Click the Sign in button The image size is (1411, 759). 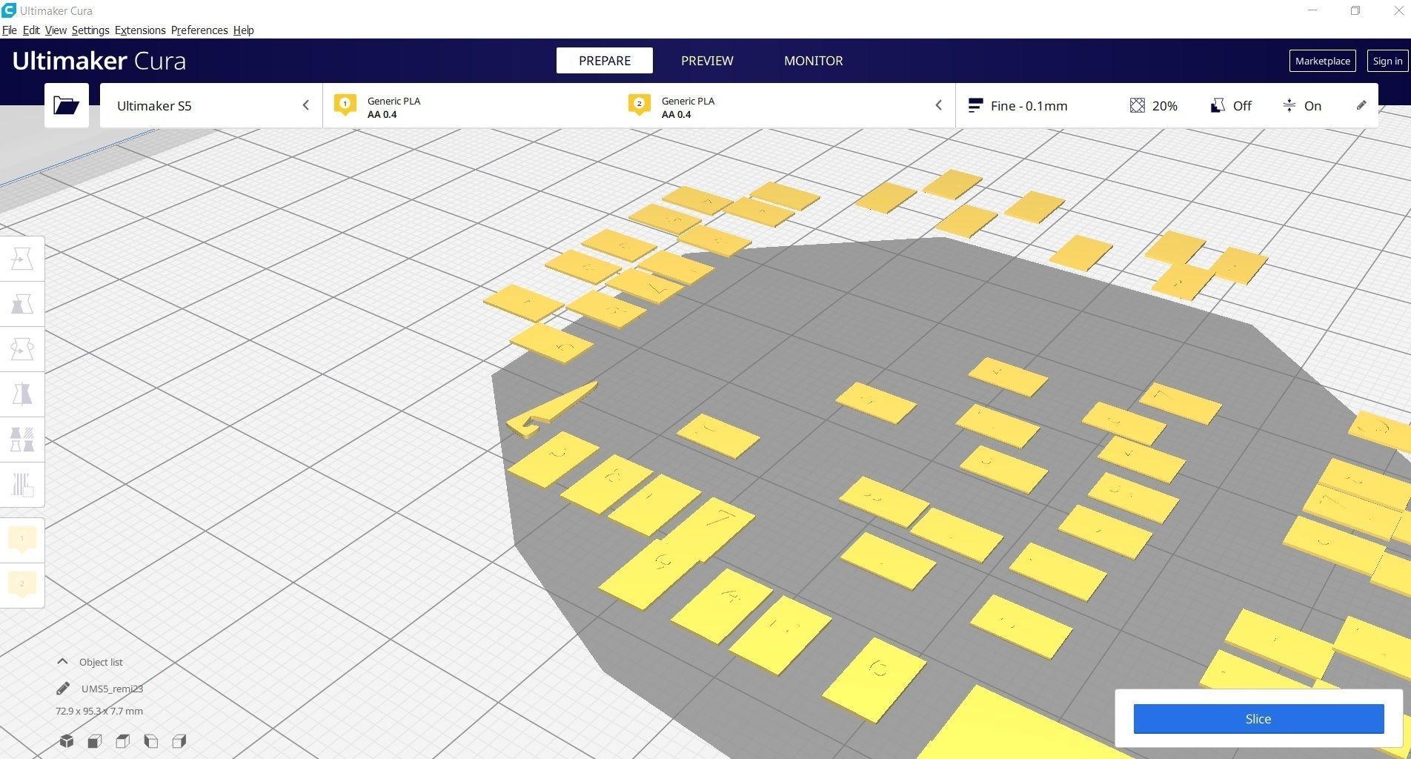tap(1387, 61)
